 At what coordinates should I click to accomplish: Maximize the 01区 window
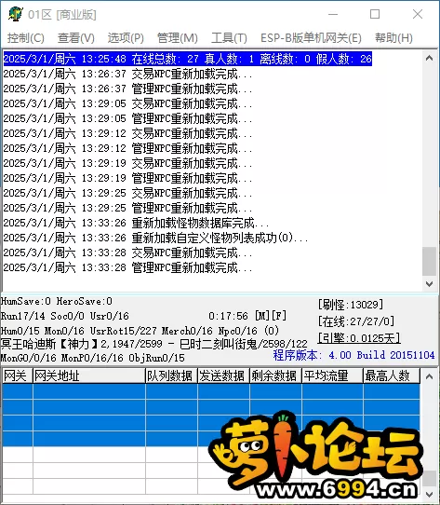375,14
